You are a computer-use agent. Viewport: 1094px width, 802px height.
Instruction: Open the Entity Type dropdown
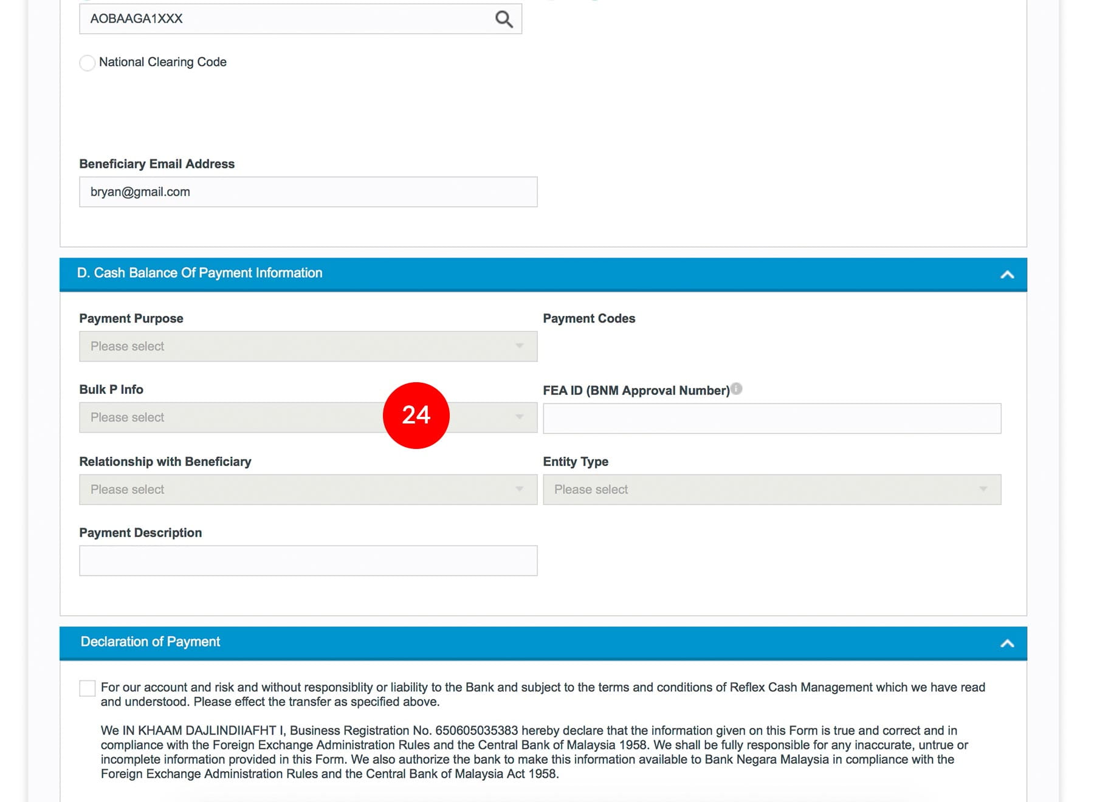click(x=771, y=490)
